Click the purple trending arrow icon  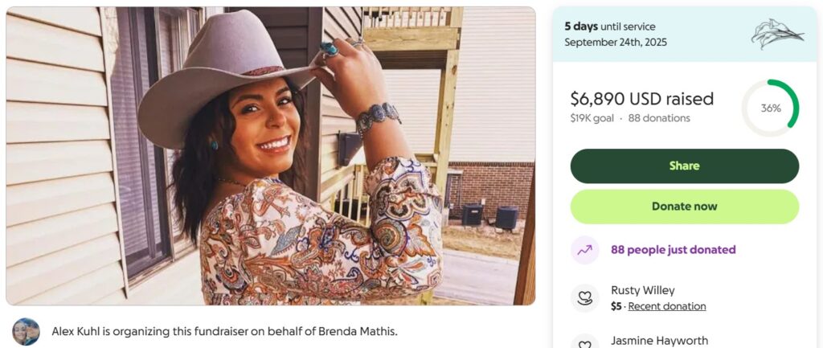585,250
